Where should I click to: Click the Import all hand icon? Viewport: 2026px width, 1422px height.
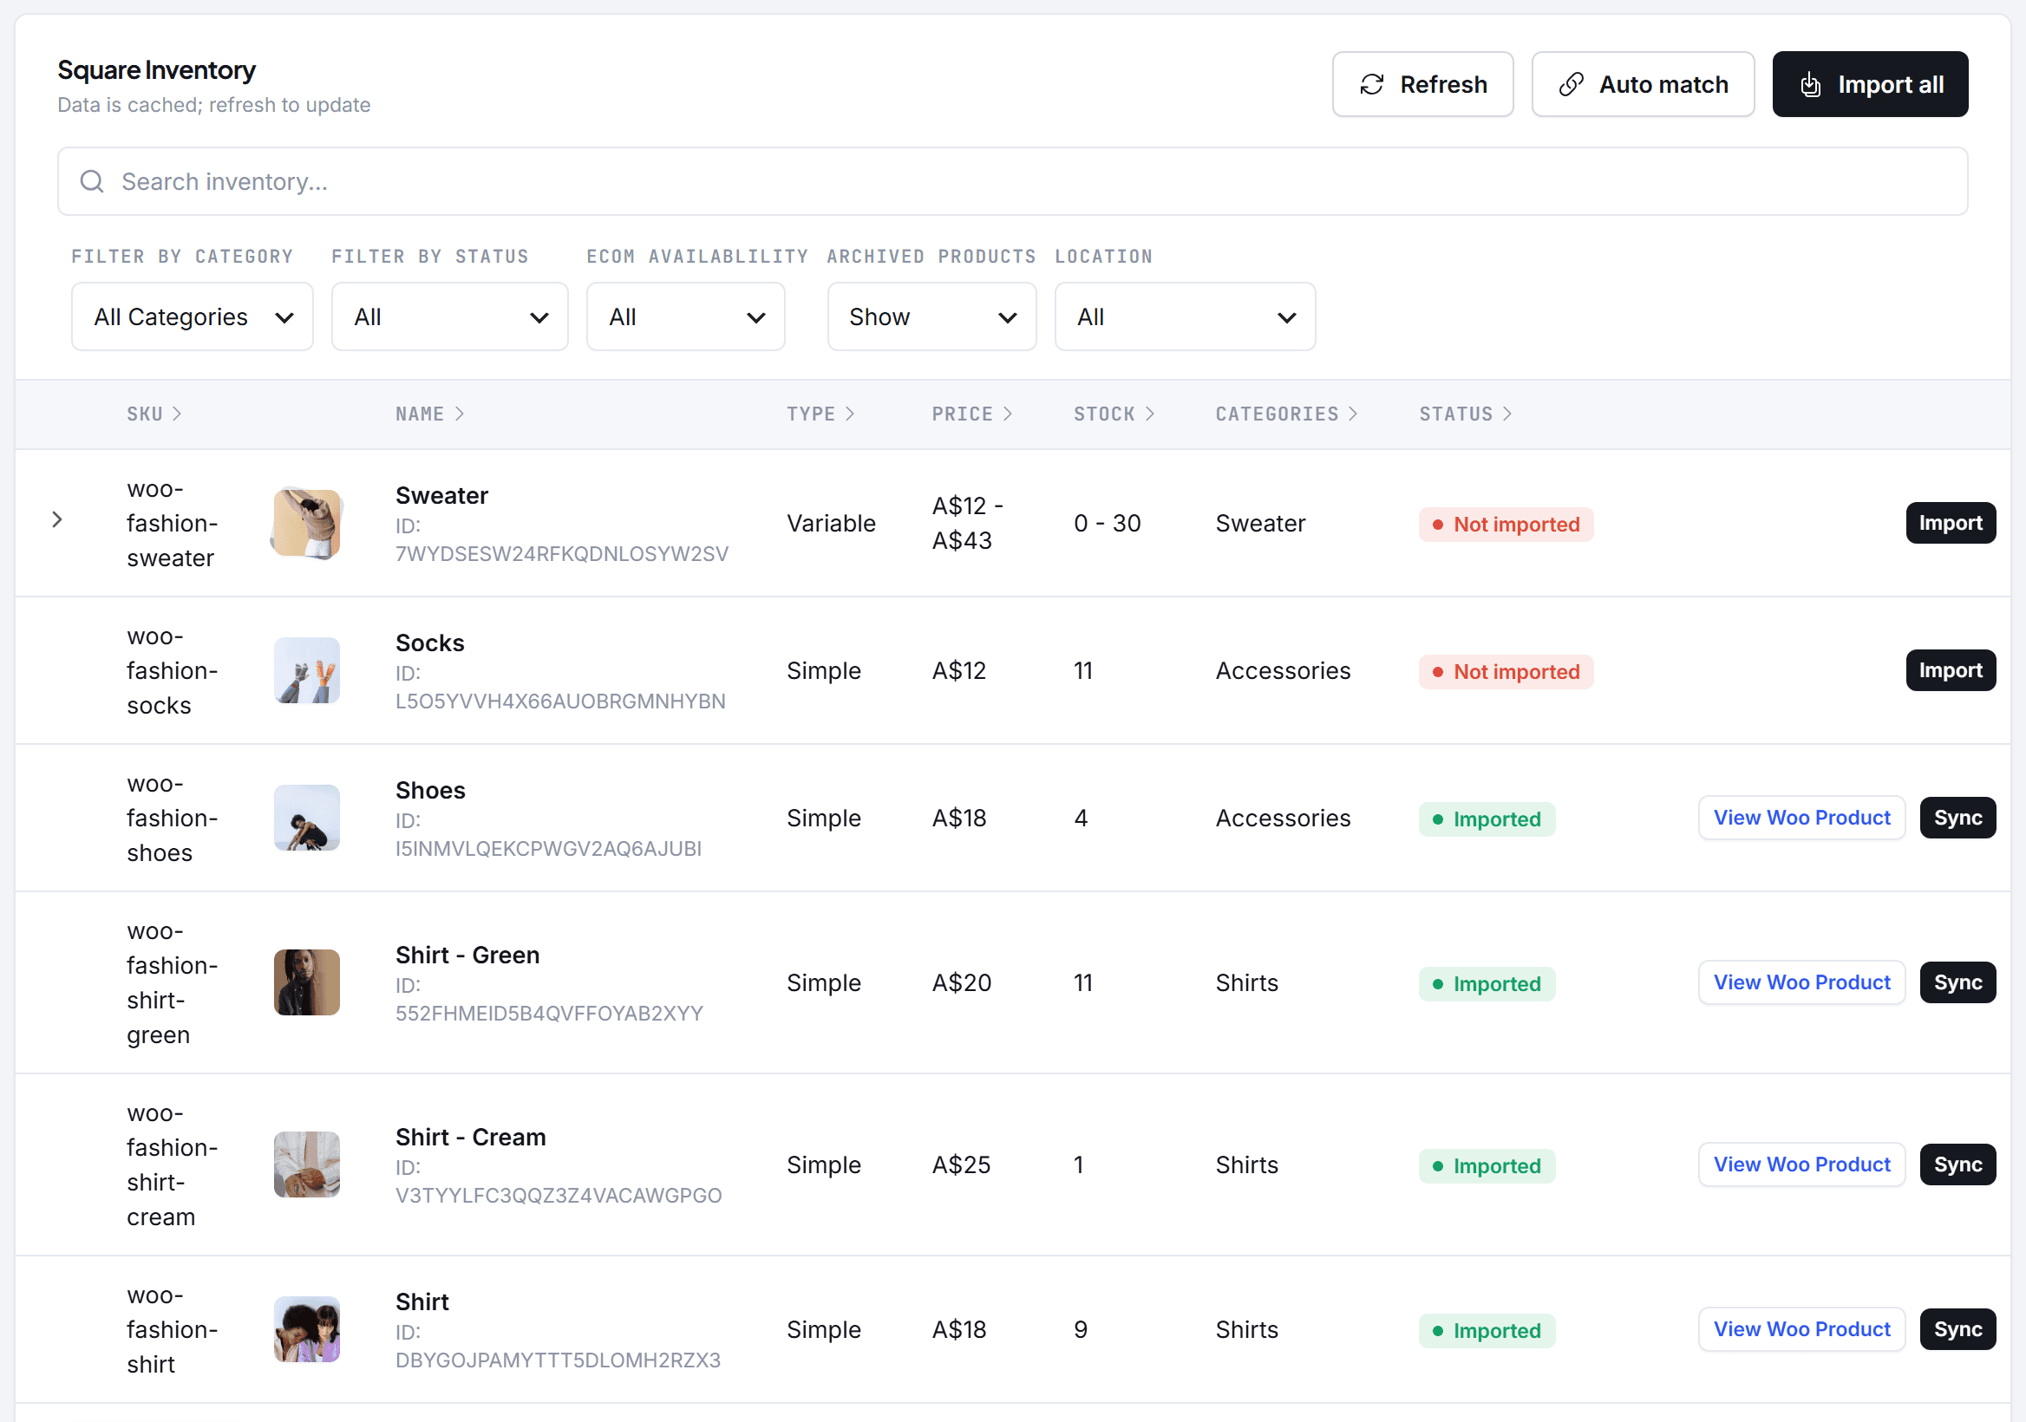[x=1810, y=85]
